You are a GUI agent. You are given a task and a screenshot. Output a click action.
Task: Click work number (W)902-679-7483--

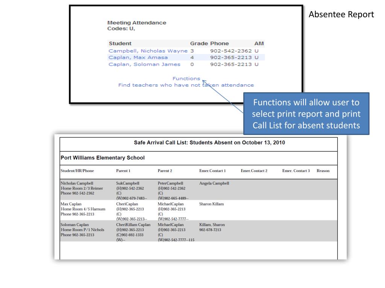click(132, 198)
